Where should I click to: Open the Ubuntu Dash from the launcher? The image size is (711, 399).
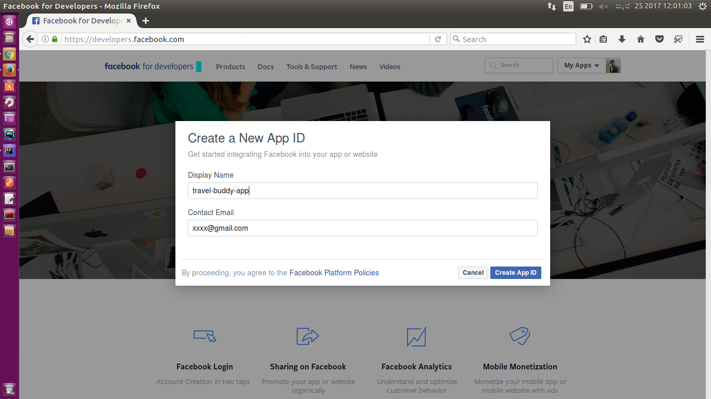click(9, 22)
